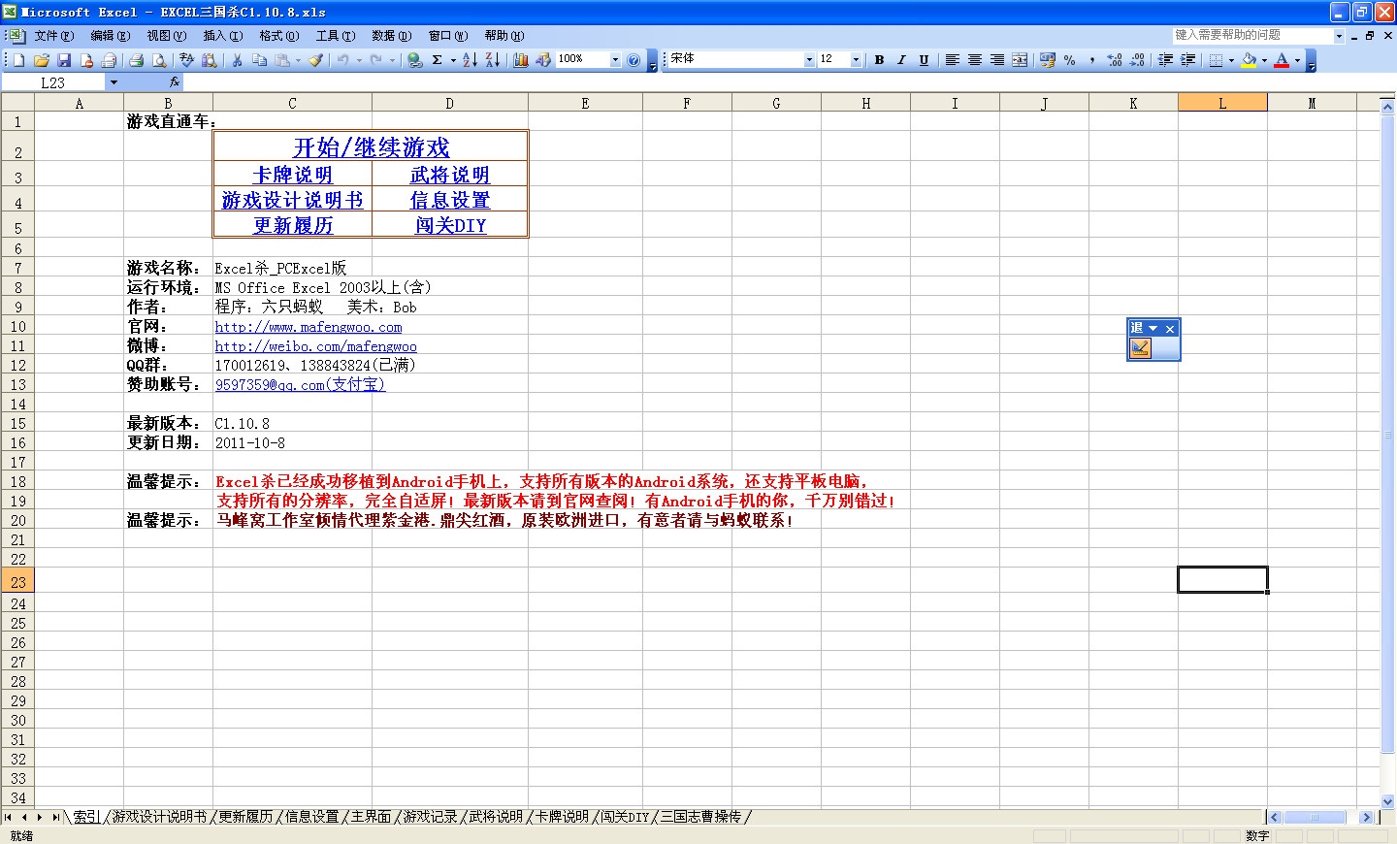Create a new blank workbook
The width and height of the screenshot is (1397, 844).
click(18, 60)
